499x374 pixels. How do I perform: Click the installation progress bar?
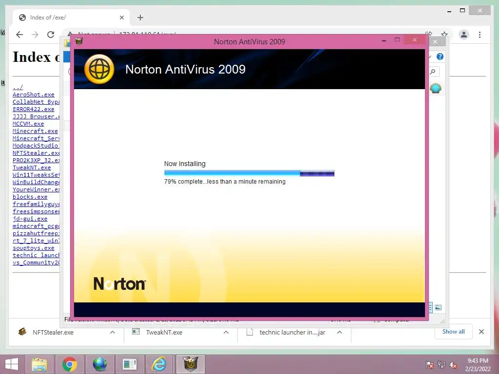[x=249, y=173]
